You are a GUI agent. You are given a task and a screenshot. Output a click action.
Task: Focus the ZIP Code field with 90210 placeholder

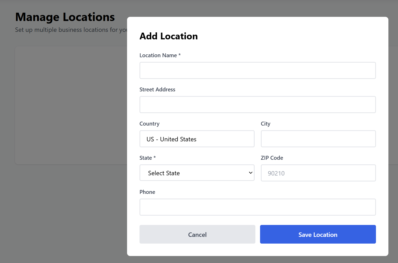click(x=318, y=173)
